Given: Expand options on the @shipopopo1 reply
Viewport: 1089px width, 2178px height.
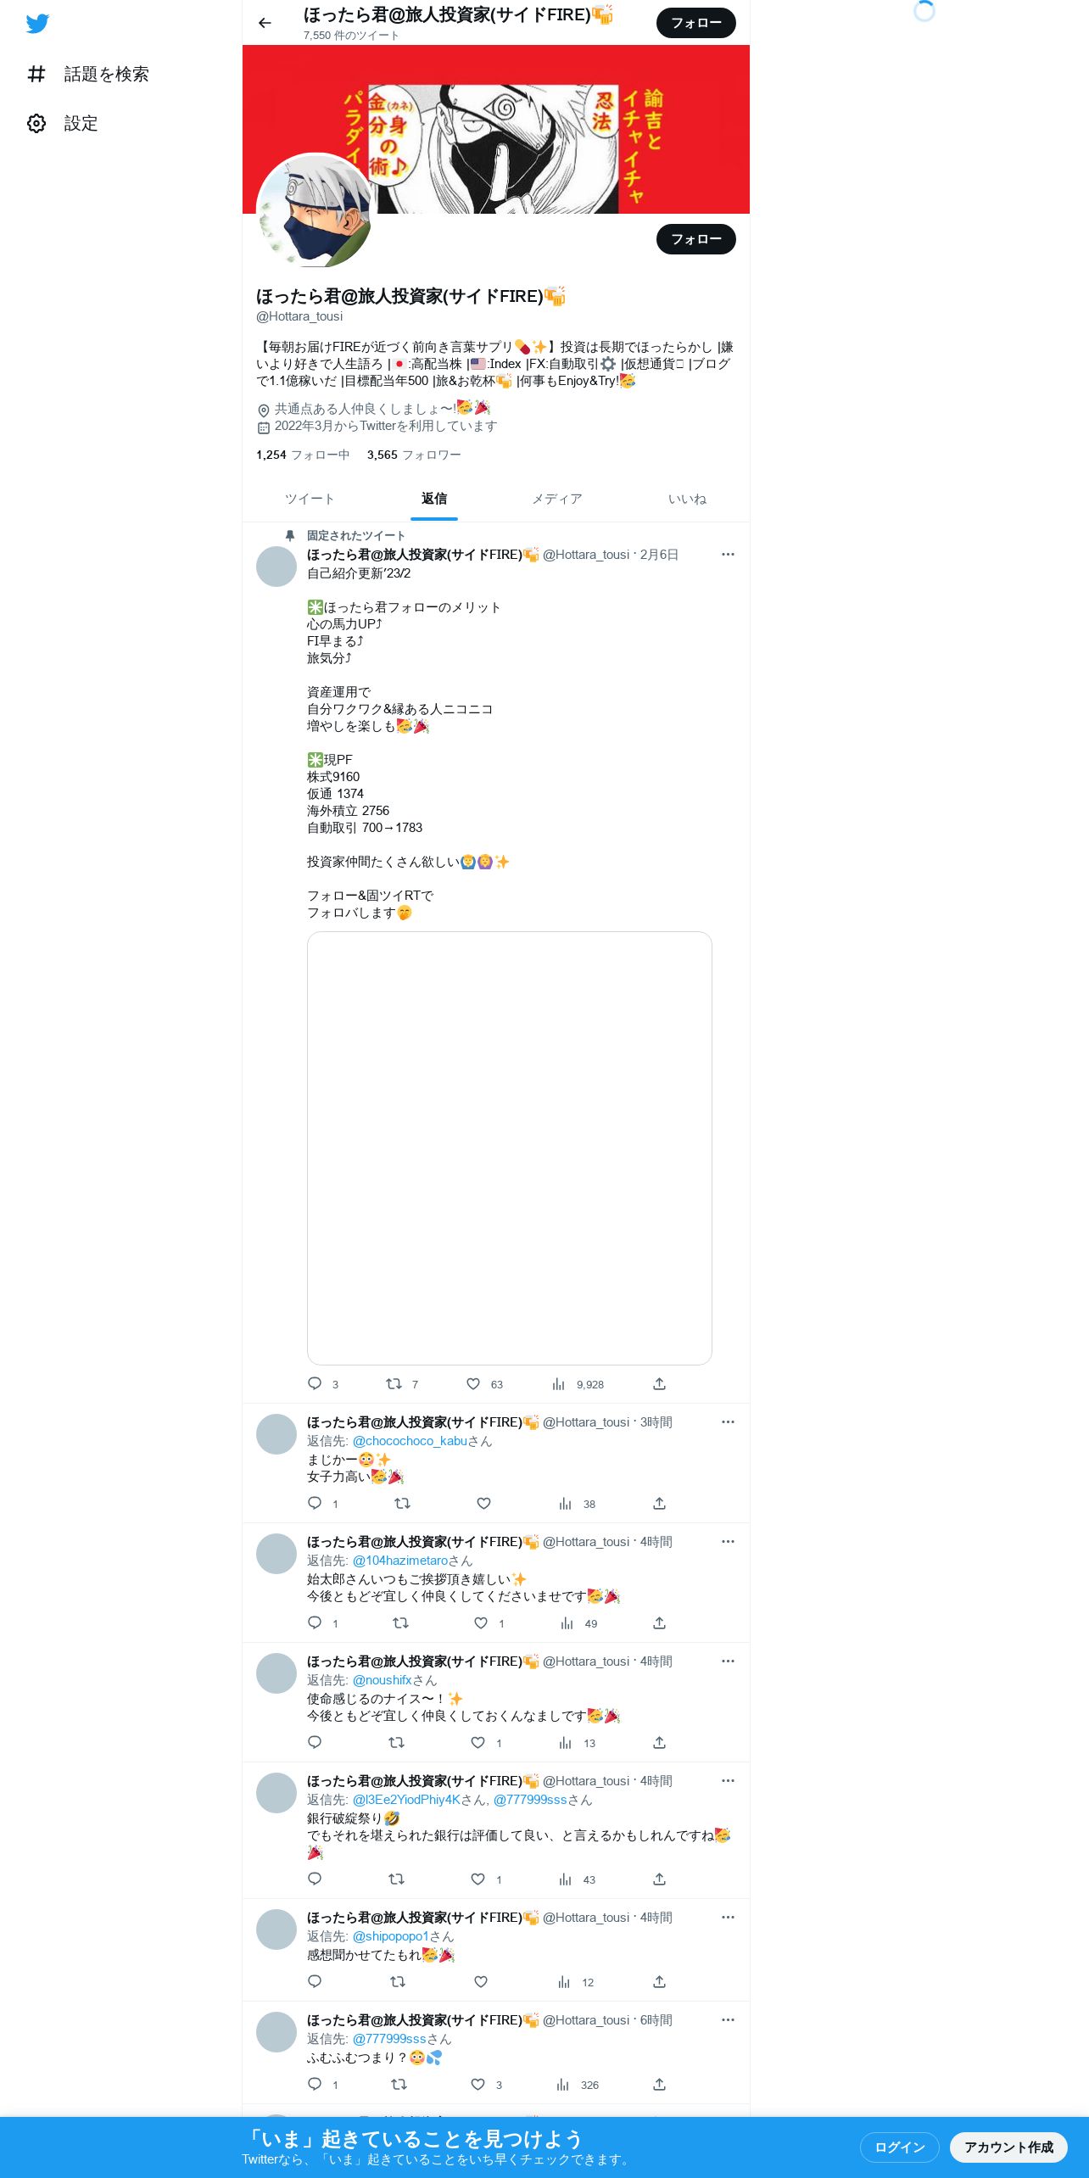Looking at the screenshot, I should [x=728, y=1918].
